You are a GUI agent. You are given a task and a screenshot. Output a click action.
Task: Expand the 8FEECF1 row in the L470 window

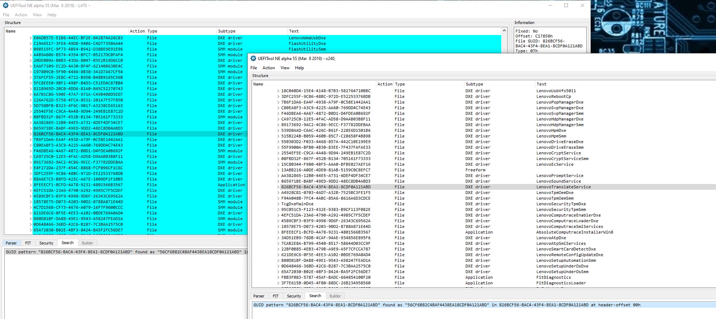[x=30, y=185]
